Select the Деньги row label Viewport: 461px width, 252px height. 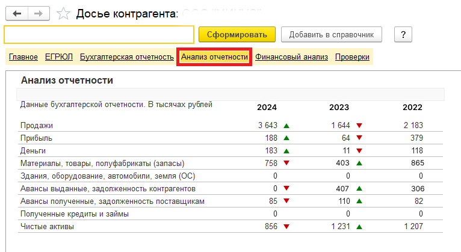(33, 150)
